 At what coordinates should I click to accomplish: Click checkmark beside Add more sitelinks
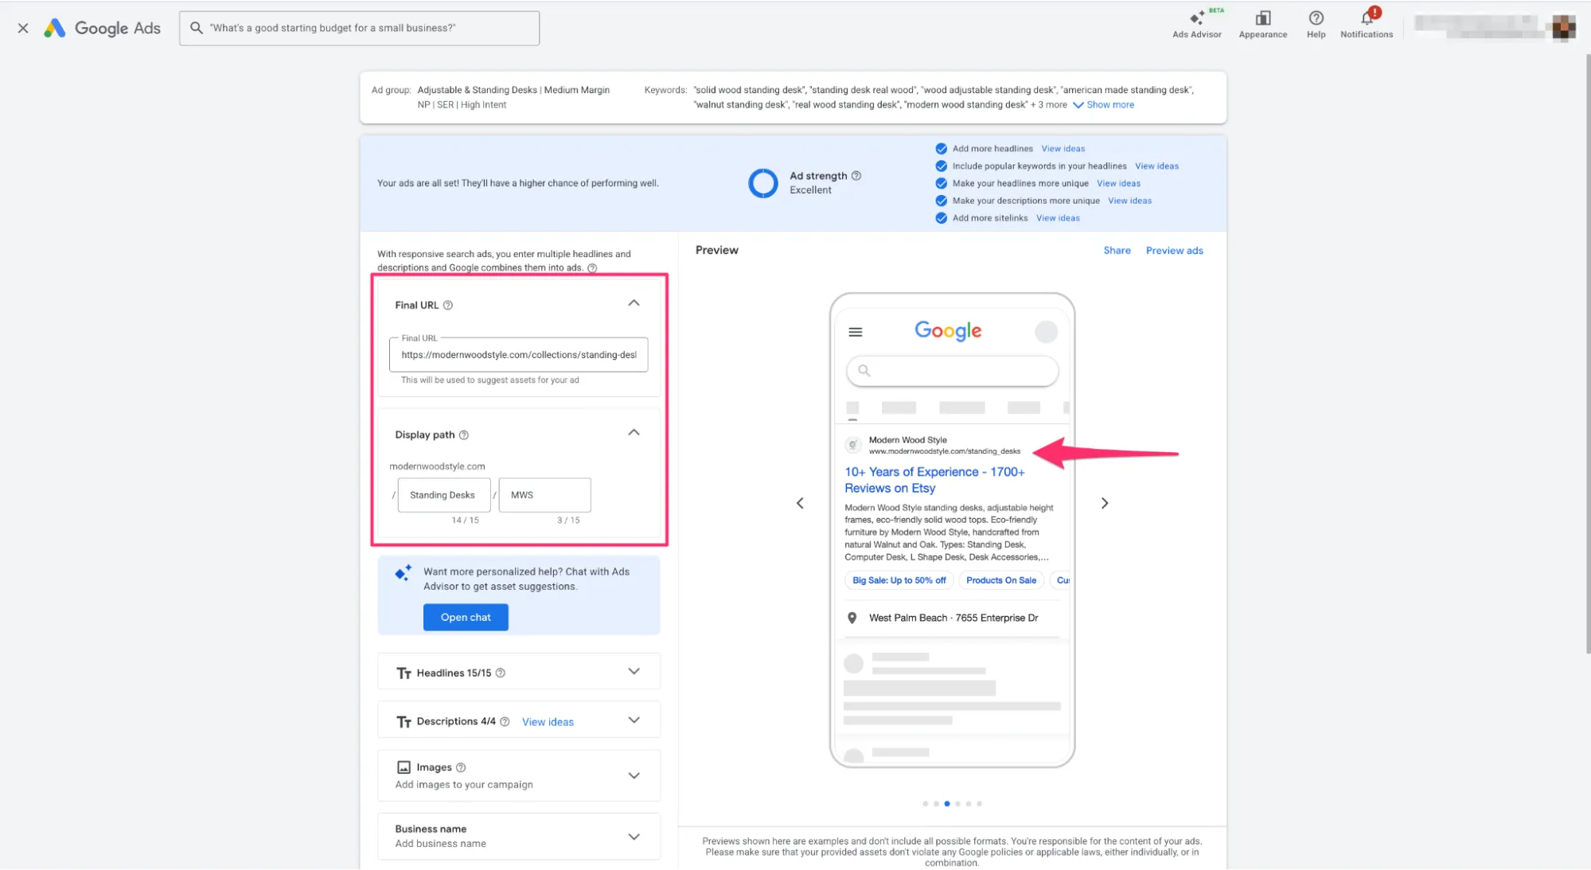[x=941, y=218]
